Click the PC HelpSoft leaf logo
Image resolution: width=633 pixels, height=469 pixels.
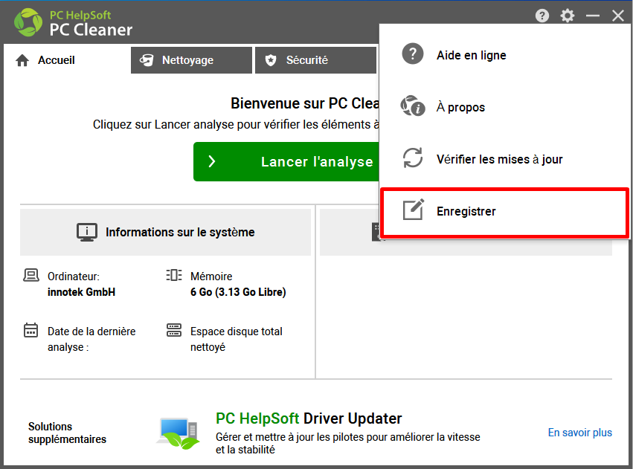(28, 22)
